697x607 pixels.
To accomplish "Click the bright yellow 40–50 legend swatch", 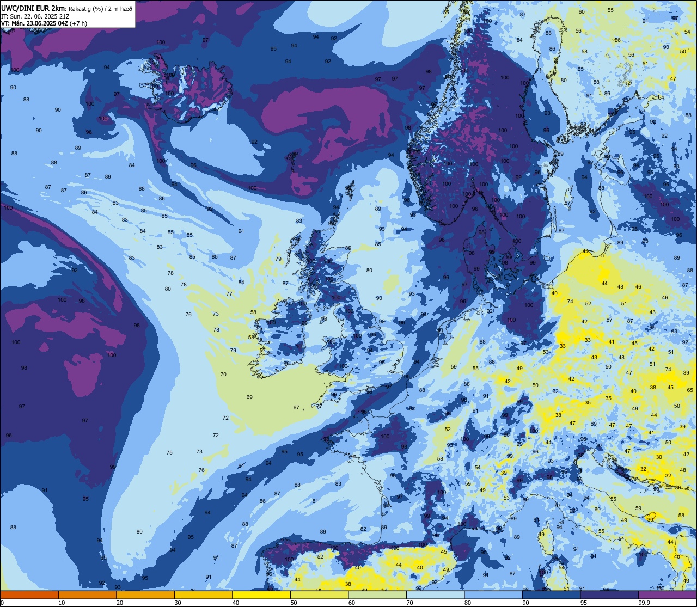I will (261, 594).
